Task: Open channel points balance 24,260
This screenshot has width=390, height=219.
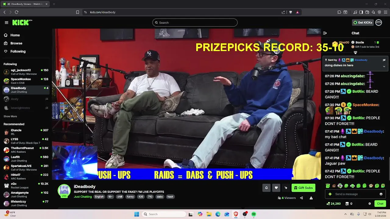Action: [334, 203]
